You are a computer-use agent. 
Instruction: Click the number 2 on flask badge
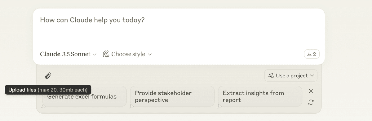click(314, 54)
